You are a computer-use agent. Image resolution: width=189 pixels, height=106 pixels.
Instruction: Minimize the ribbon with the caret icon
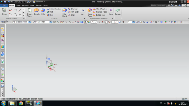(x=176, y=5)
